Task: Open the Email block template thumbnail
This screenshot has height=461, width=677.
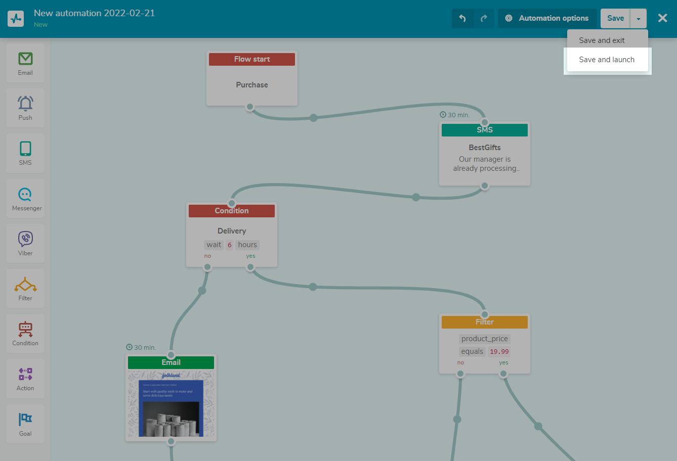Action: 171,404
